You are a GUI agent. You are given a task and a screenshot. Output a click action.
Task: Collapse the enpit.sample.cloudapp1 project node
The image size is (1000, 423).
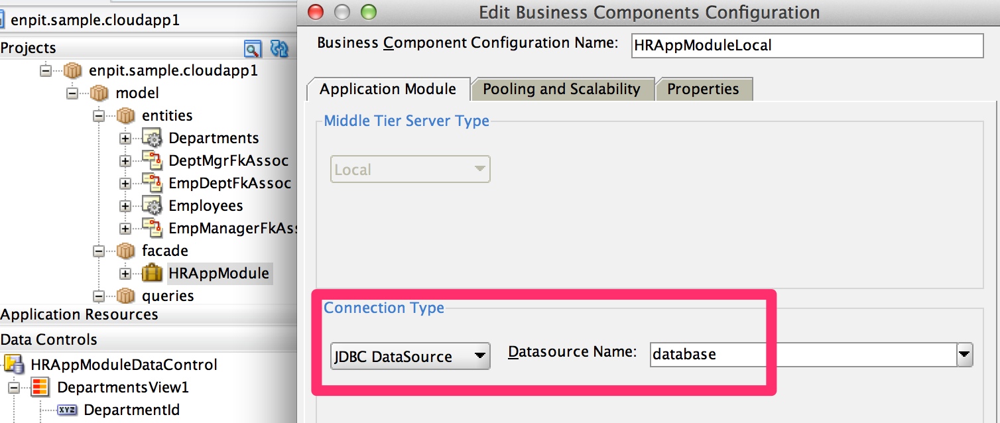pyautogui.click(x=45, y=70)
